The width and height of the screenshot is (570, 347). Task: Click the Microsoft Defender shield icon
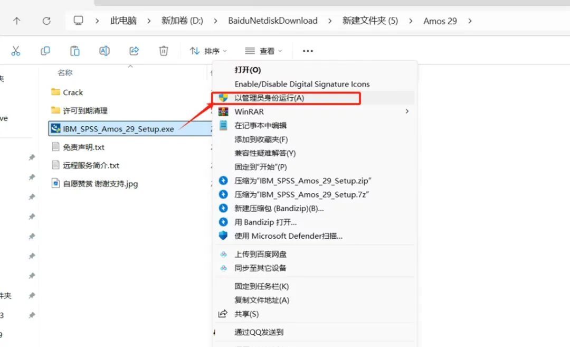click(x=223, y=236)
